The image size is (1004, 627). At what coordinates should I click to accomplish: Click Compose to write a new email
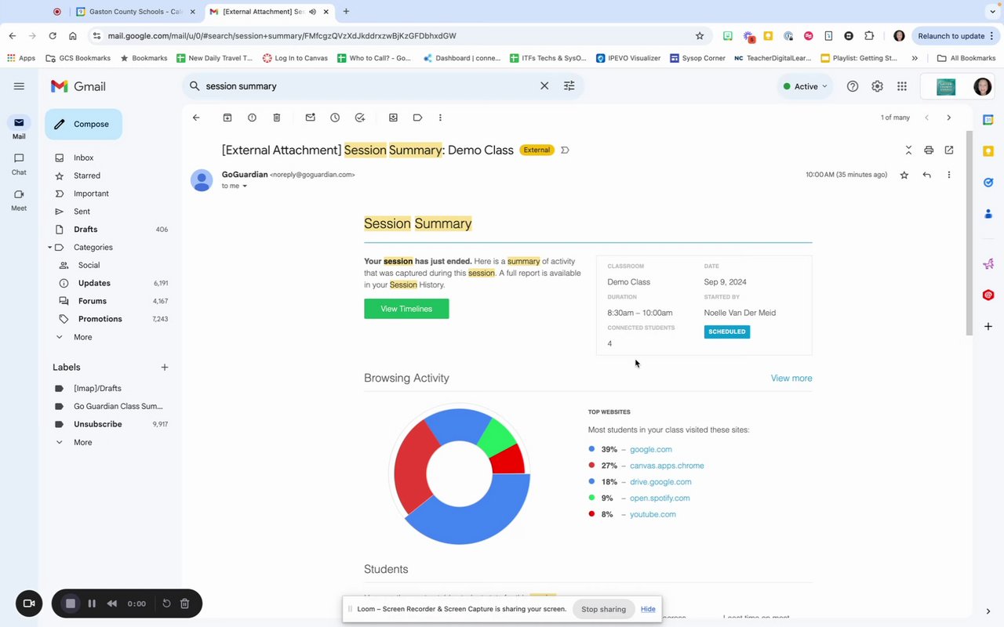point(83,124)
